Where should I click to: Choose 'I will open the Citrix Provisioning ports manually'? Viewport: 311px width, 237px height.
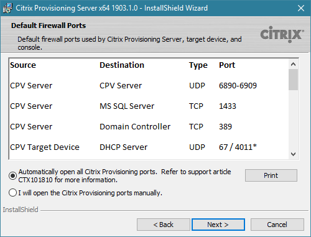[x=12, y=193]
